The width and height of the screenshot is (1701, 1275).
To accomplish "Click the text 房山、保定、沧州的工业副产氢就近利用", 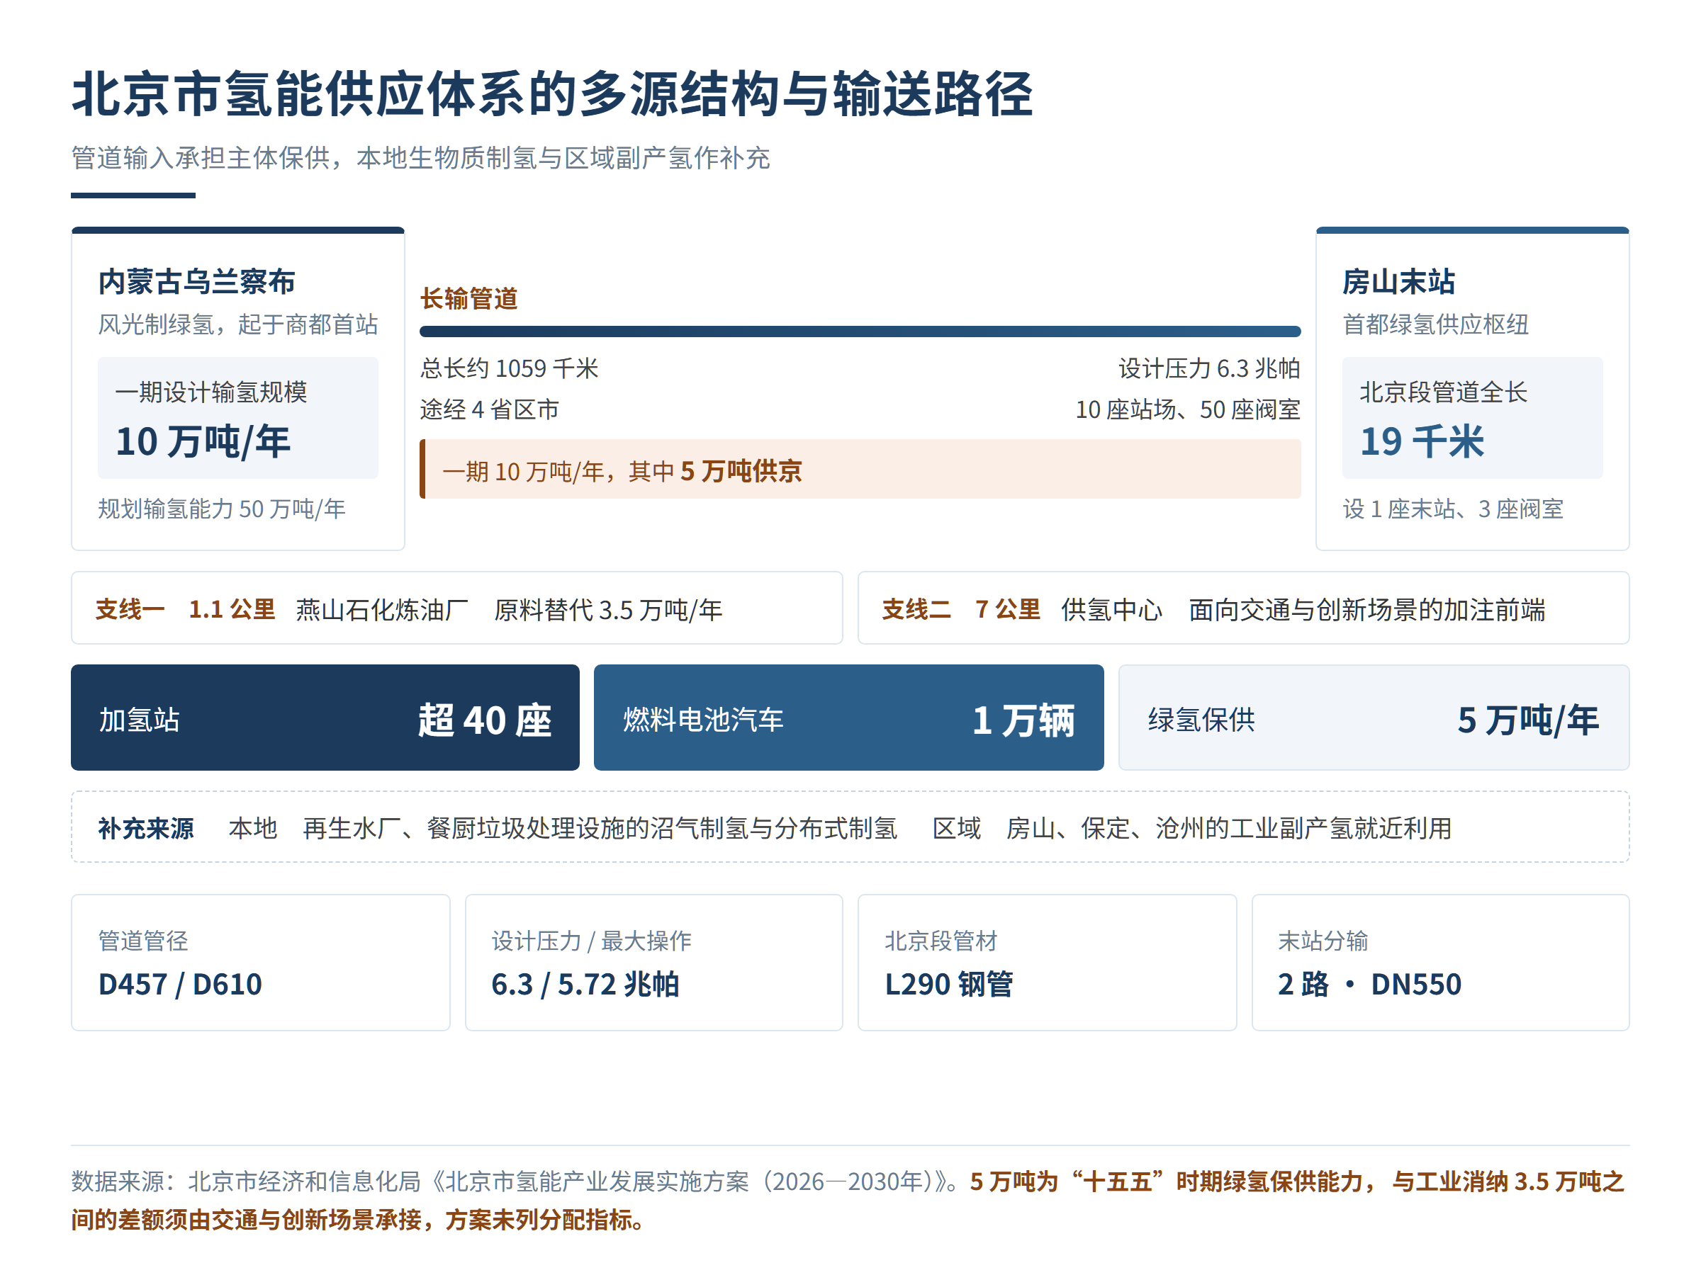I will coord(1229,828).
